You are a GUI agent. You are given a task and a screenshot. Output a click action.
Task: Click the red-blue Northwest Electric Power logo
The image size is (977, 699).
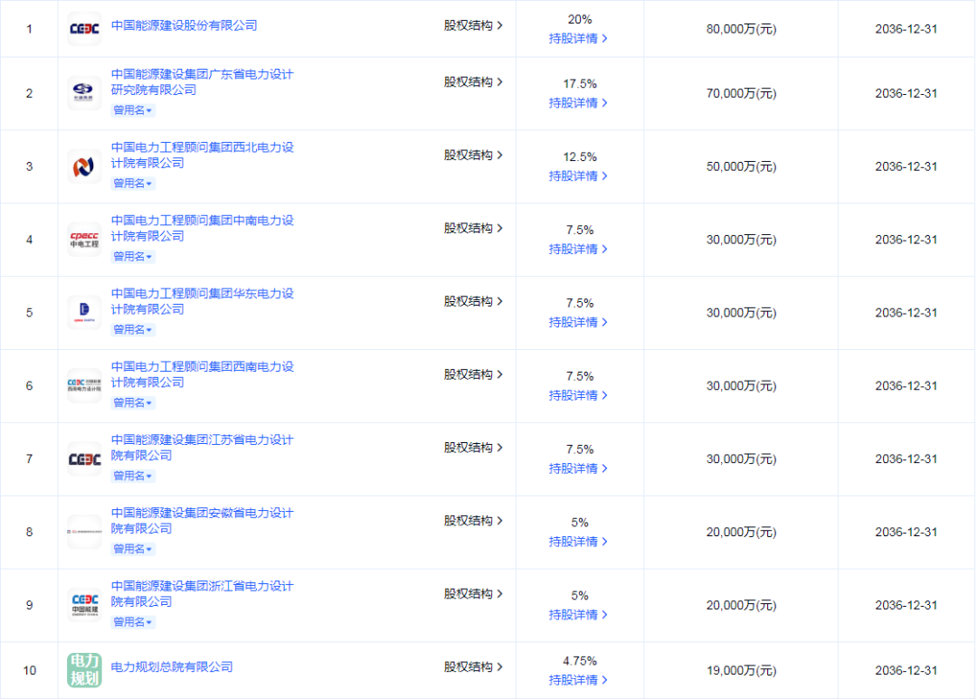coord(84,166)
